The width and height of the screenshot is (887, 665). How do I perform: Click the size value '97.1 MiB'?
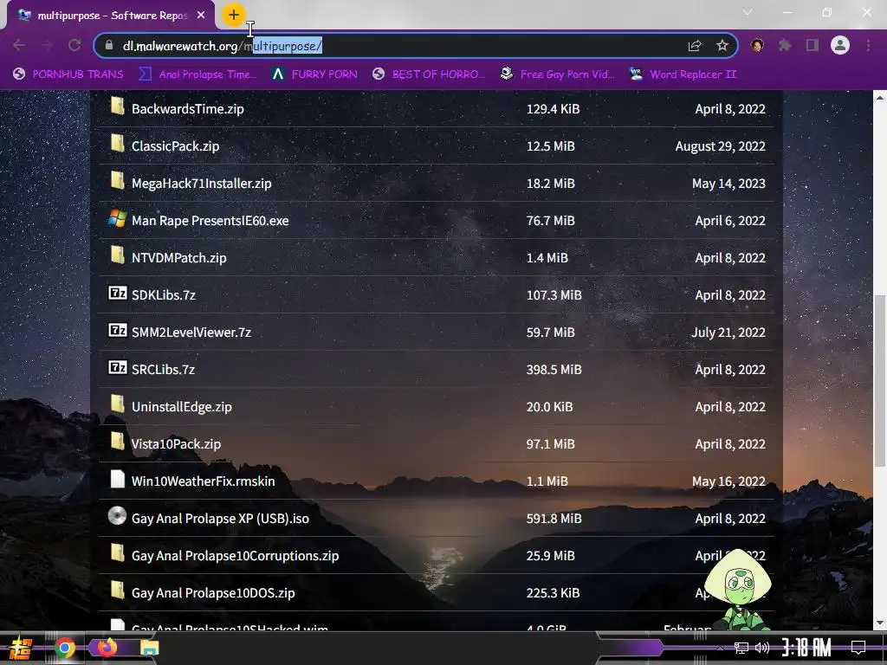pos(550,444)
